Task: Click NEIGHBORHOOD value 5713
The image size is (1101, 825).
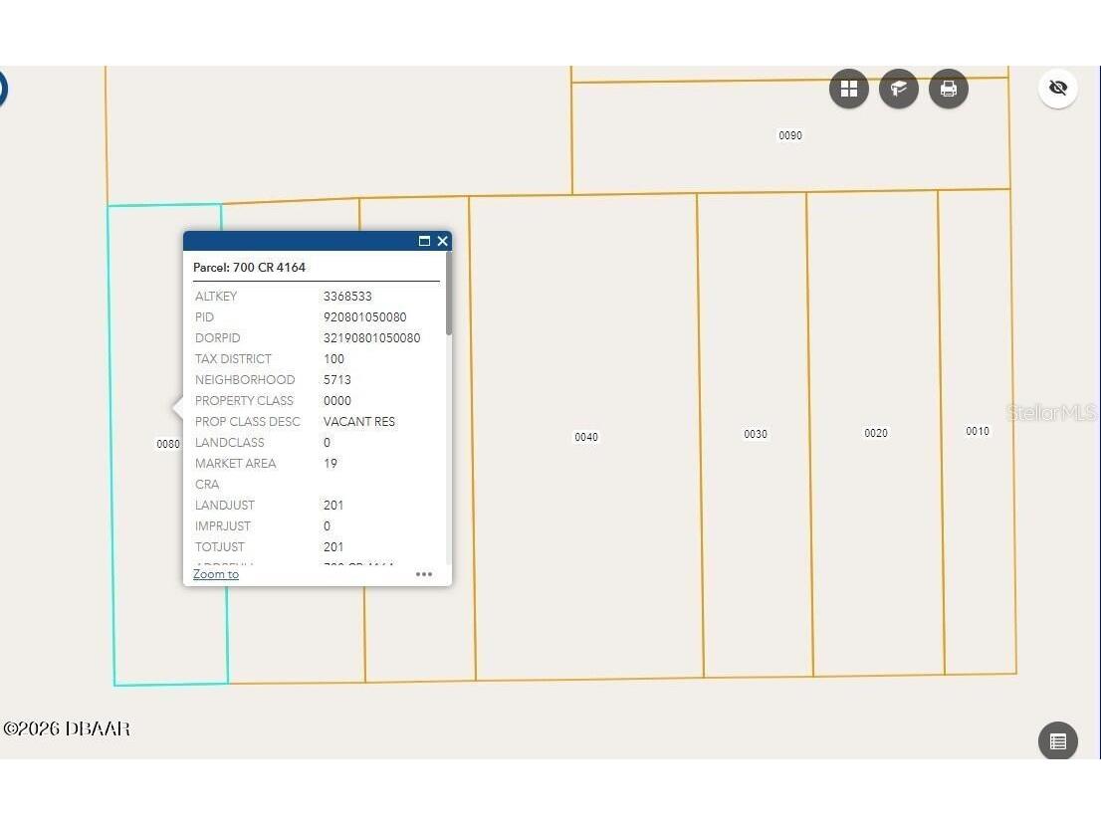Action: [x=337, y=380]
